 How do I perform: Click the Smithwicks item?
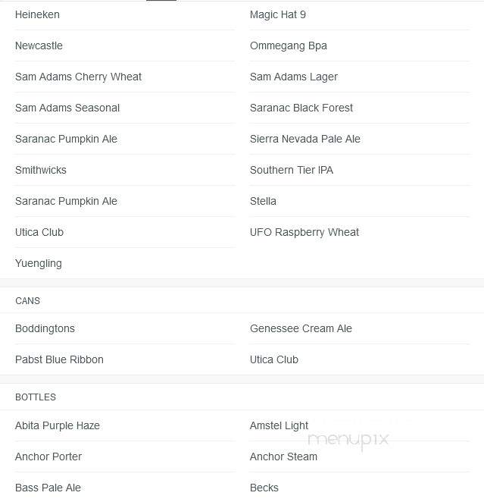click(41, 170)
